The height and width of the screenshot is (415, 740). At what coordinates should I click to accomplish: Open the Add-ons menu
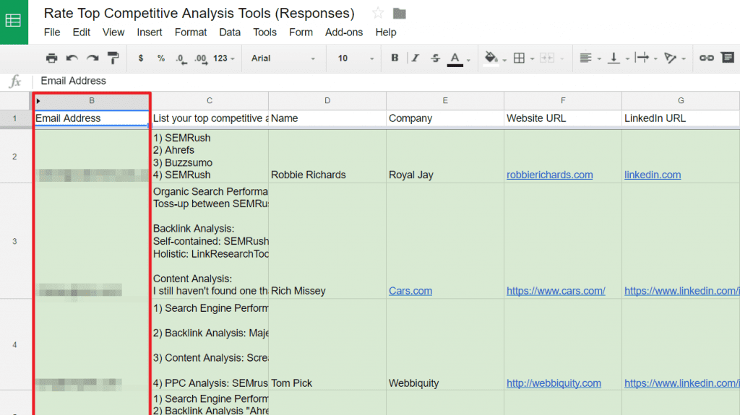click(344, 32)
